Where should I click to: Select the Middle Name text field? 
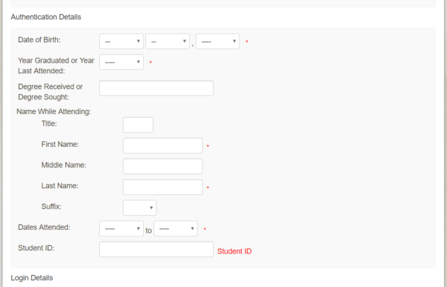[163, 166]
